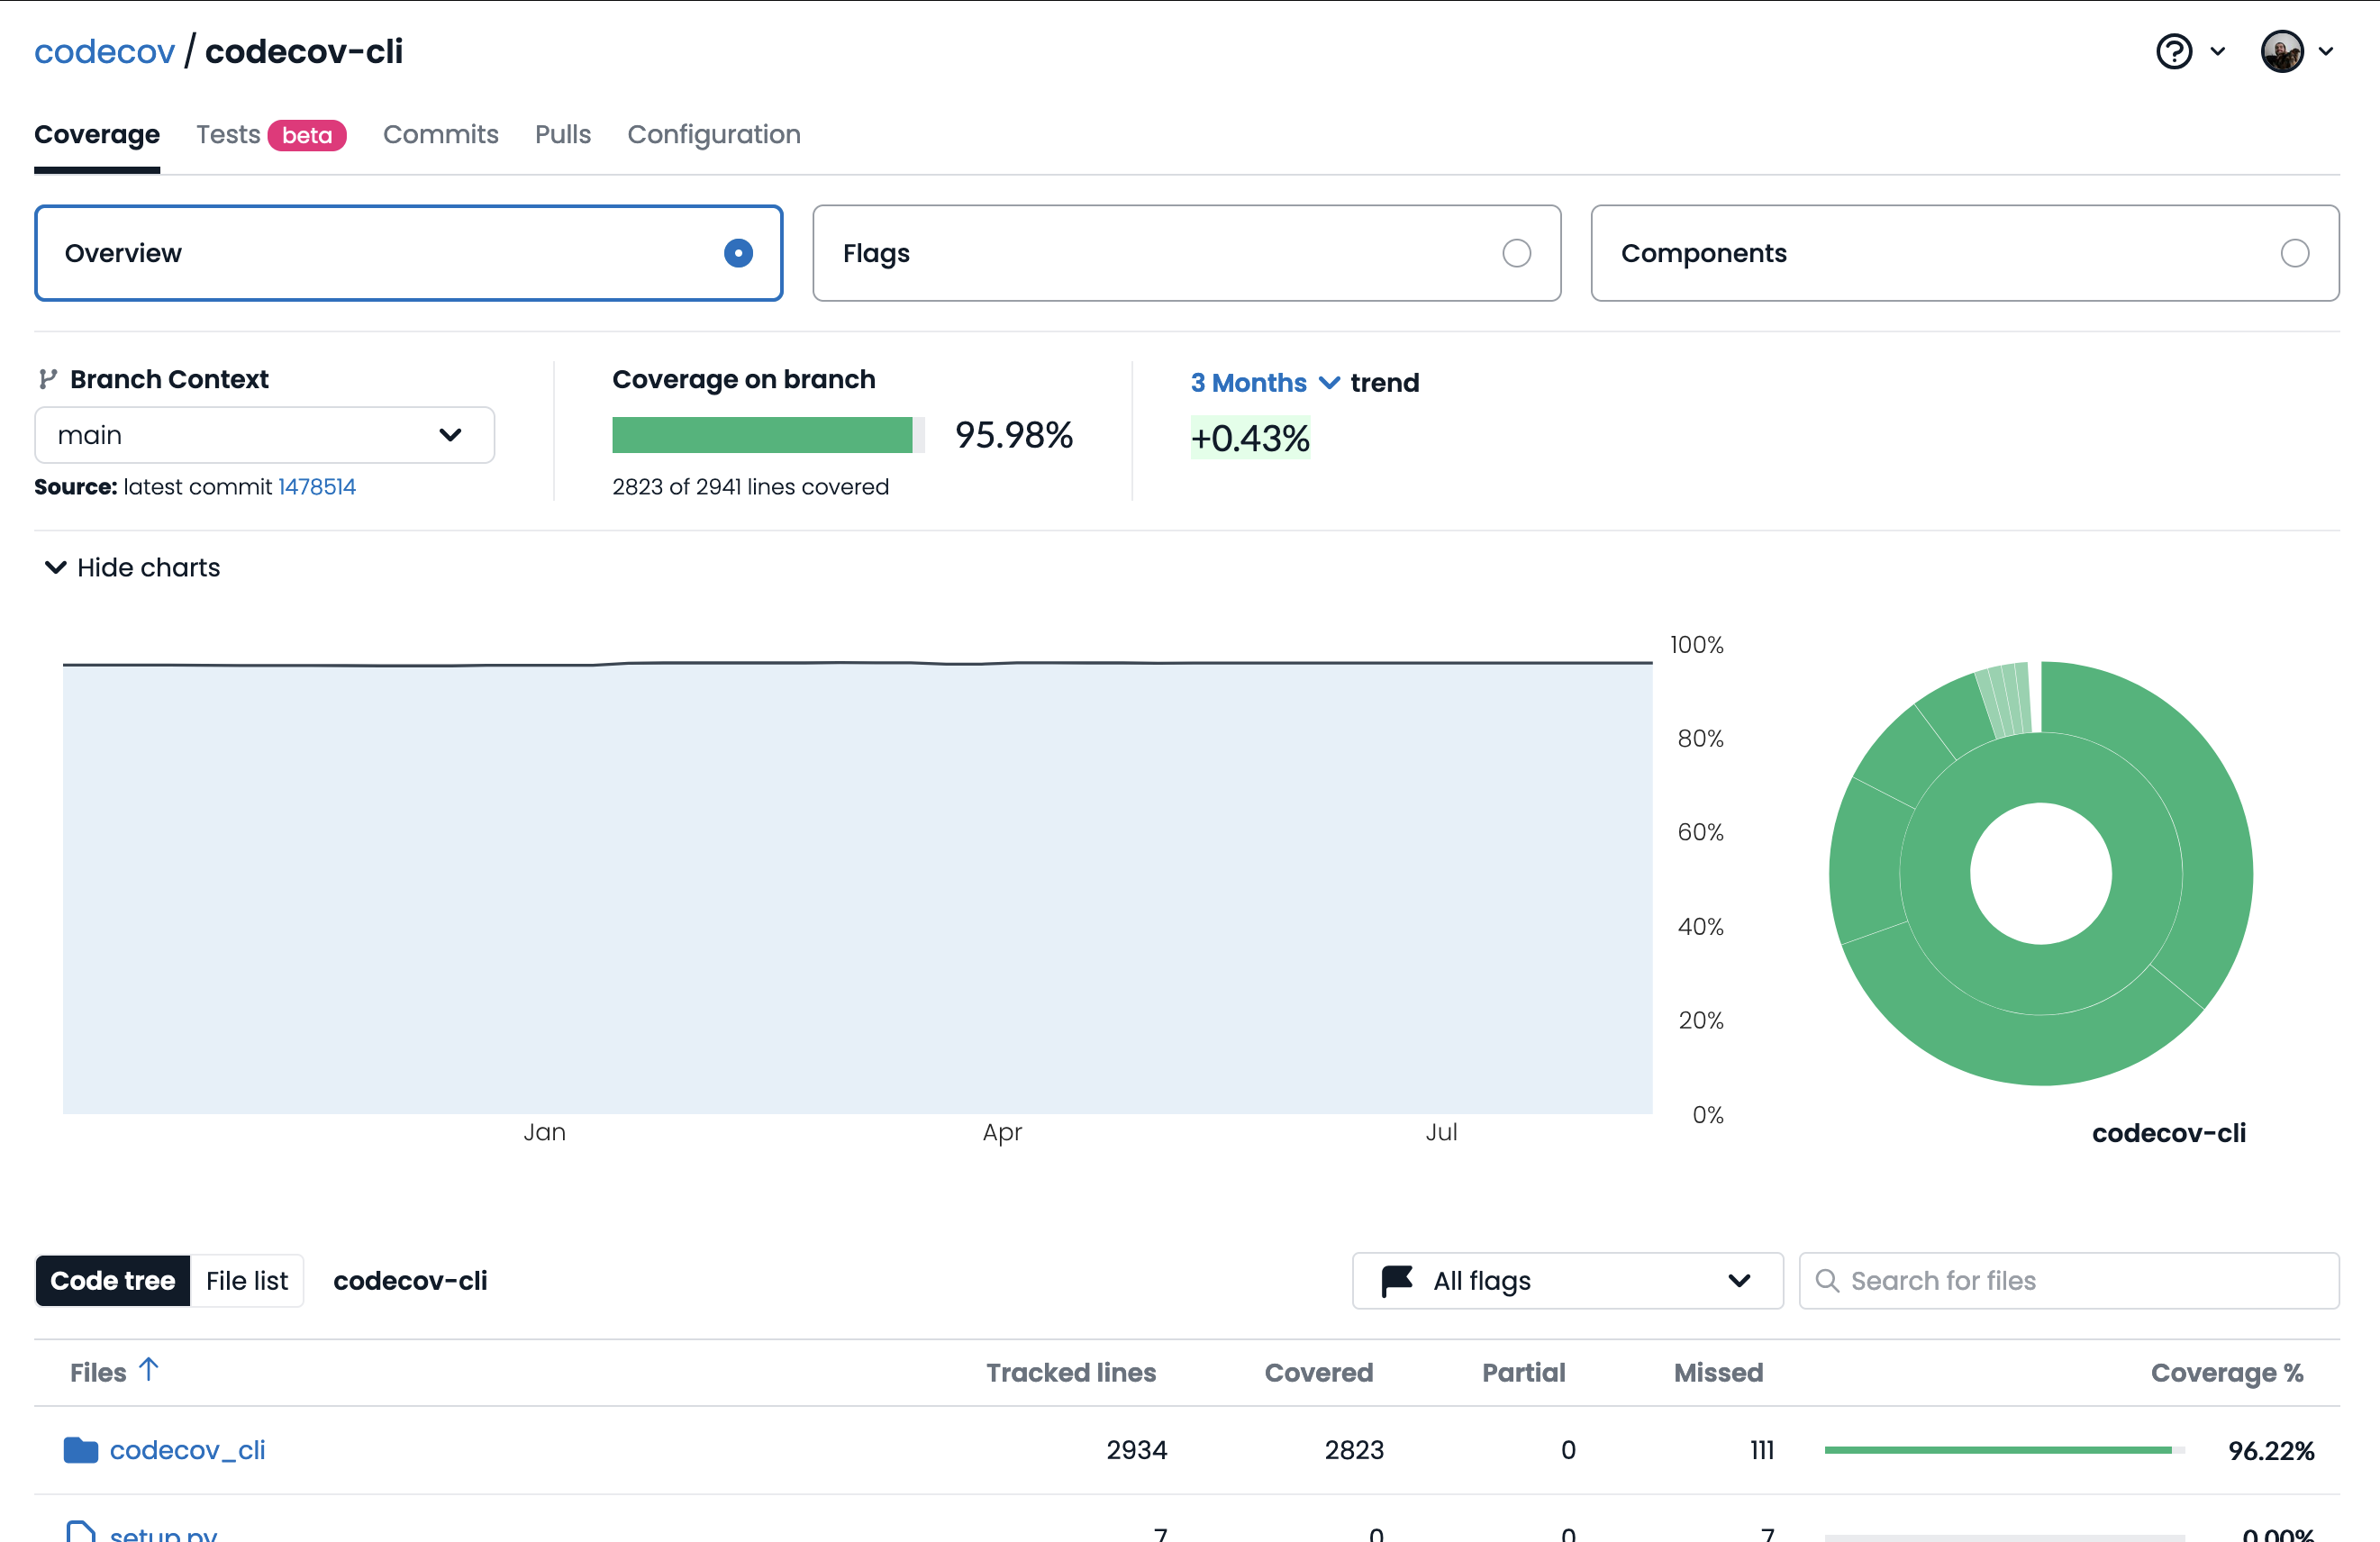Expand the account menu chevron

pyautogui.click(x=2325, y=51)
